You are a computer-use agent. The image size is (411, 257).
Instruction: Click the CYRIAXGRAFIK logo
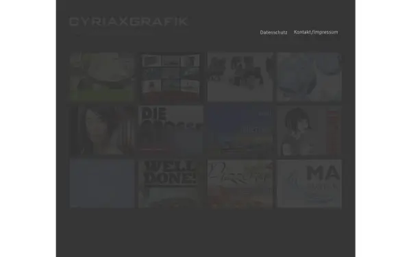[x=129, y=22]
